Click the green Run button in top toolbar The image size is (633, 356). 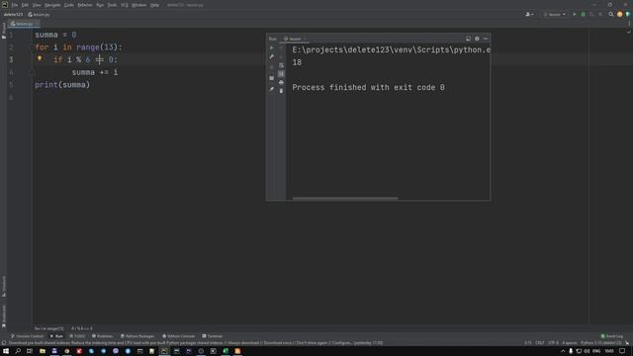575,15
